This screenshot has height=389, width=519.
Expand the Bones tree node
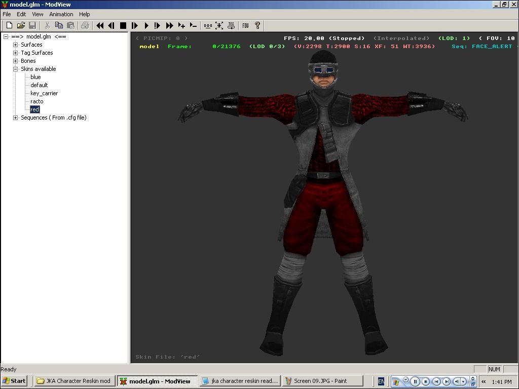16,61
